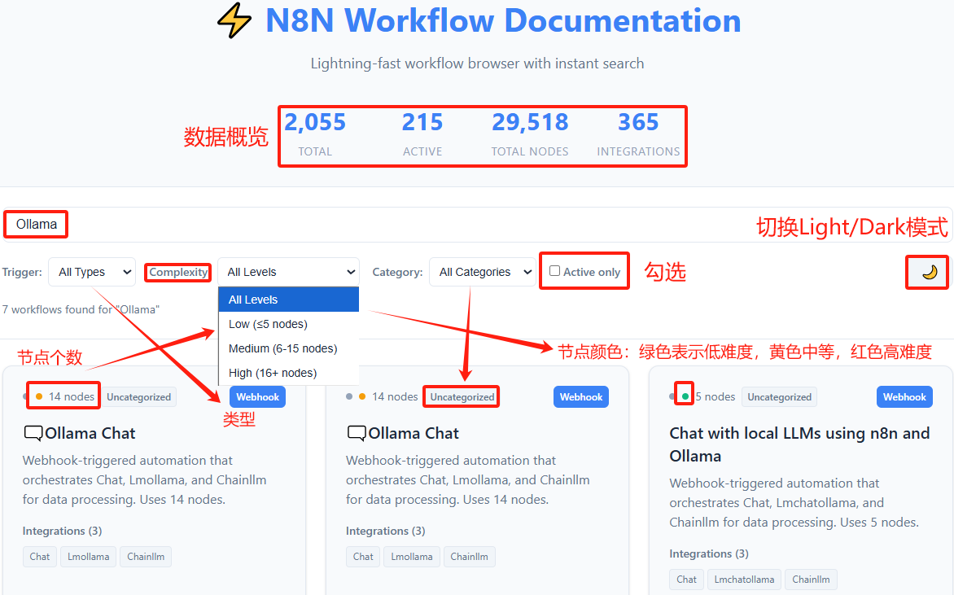
Task: Select High (16+ nodes) option
Action: (288, 373)
